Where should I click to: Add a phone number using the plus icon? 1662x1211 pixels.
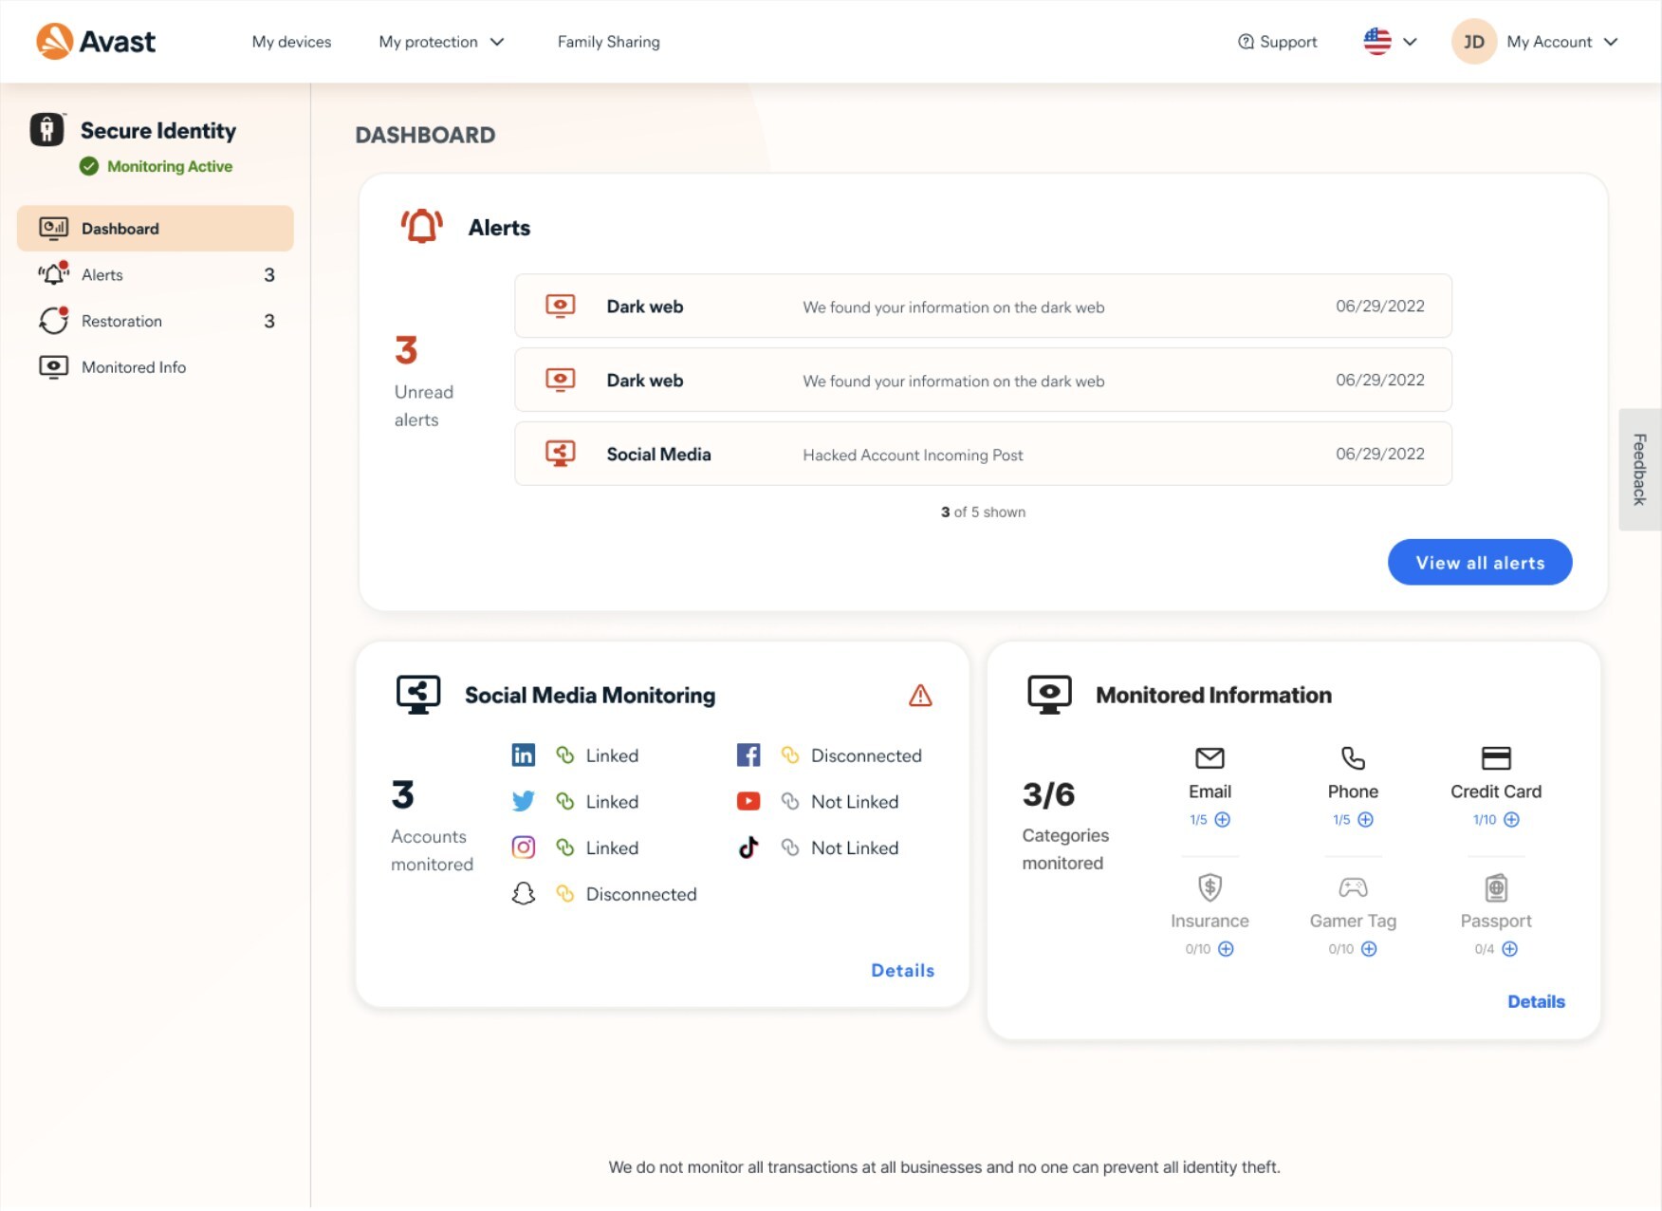pyautogui.click(x=1365, y=820)
